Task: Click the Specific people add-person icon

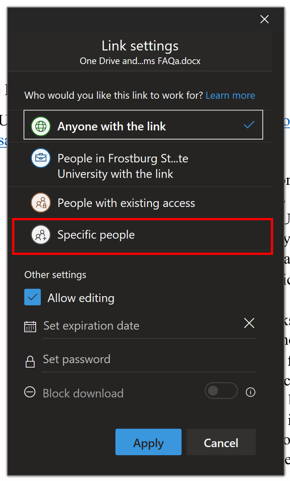Action: pyautogui.click(x=41, y=235)
